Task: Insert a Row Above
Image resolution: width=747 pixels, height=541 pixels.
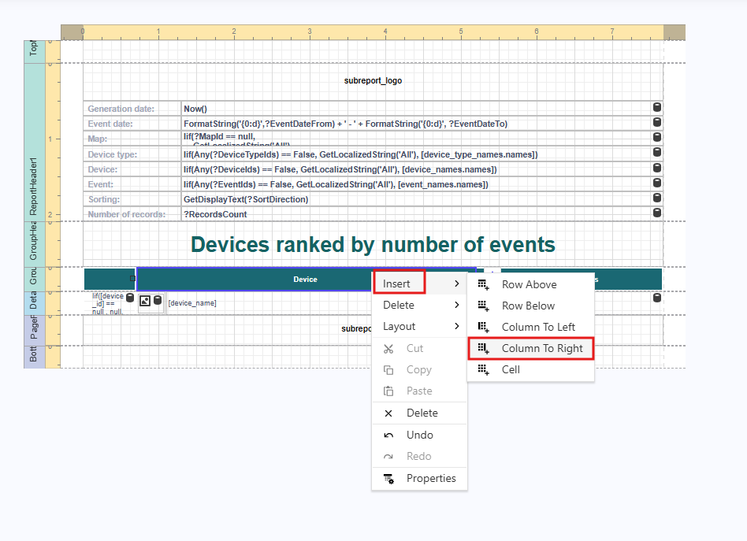Action: coord(529,284)
